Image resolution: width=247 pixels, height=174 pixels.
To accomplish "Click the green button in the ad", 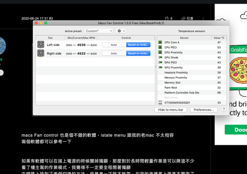I will [236, 129].
